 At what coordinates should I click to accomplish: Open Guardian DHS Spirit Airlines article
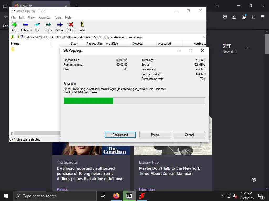(x=90, y=173)
